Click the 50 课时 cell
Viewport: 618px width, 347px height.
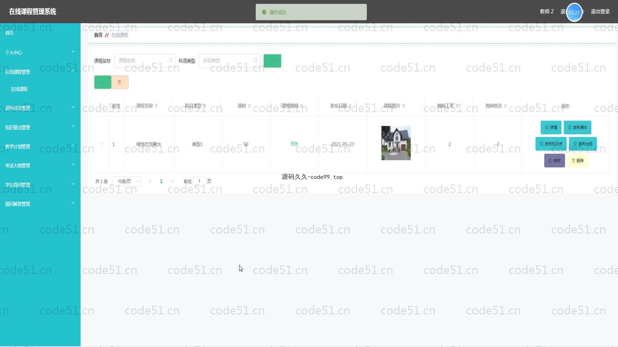[246, 145]
